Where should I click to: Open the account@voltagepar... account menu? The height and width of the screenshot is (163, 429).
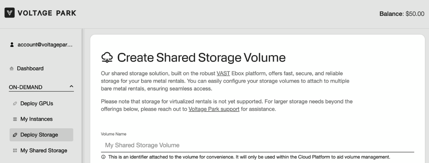[x=45, y=45]
